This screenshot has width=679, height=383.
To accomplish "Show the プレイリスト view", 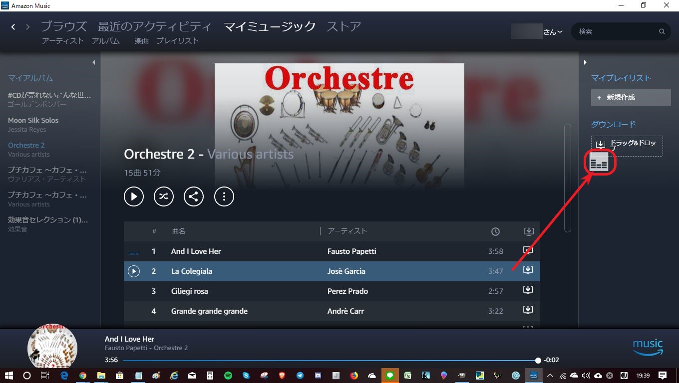I will (x=178, y=41).
